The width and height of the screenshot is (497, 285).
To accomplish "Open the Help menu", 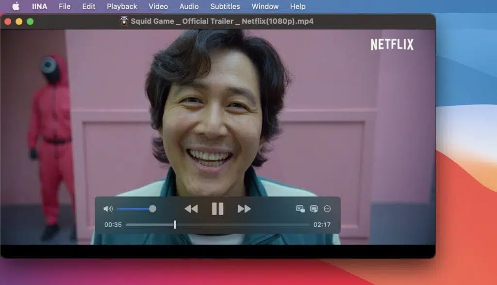I will click(x=298, y=6).
